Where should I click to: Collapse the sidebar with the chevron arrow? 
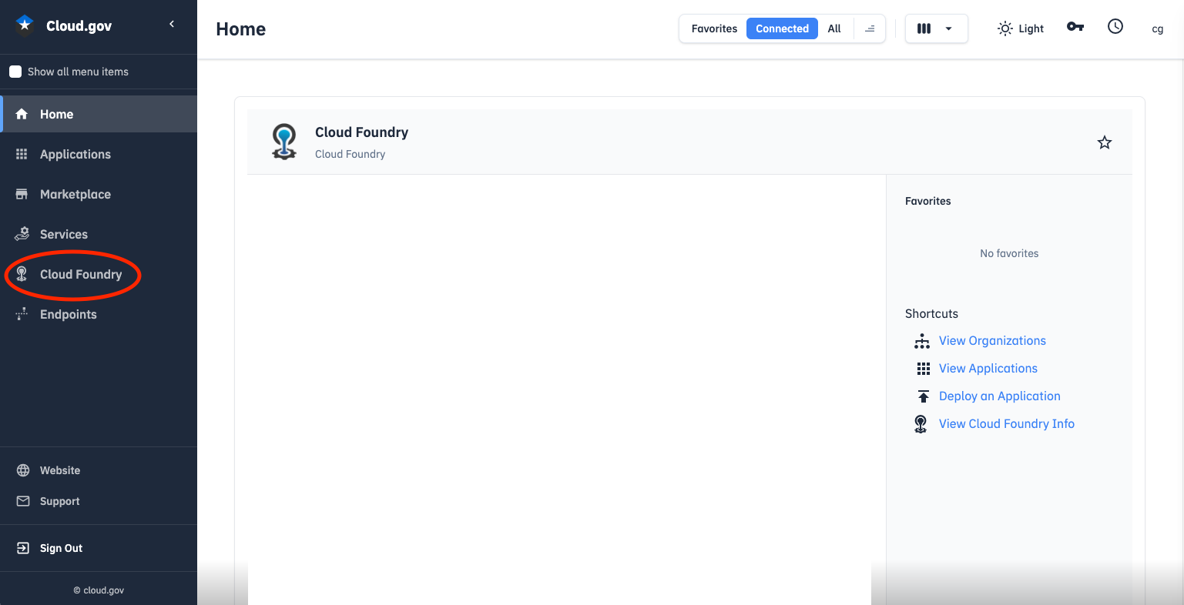pyautogui.click(x=172, y=25)
